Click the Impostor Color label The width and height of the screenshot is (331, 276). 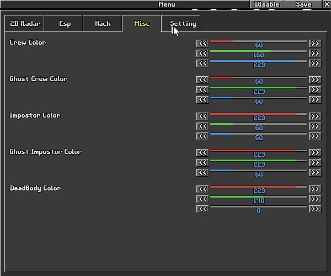click(x=35, y=115)
